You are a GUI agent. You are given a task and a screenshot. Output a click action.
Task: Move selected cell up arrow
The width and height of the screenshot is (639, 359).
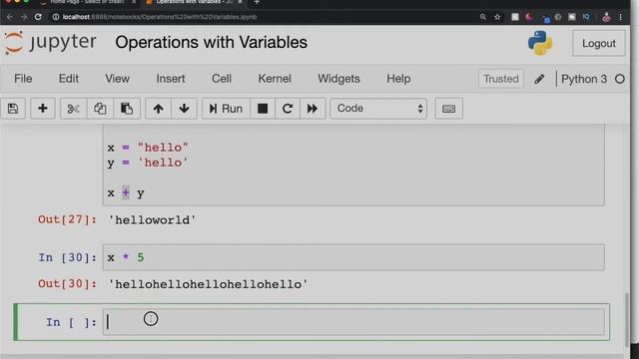coord(158,109)
